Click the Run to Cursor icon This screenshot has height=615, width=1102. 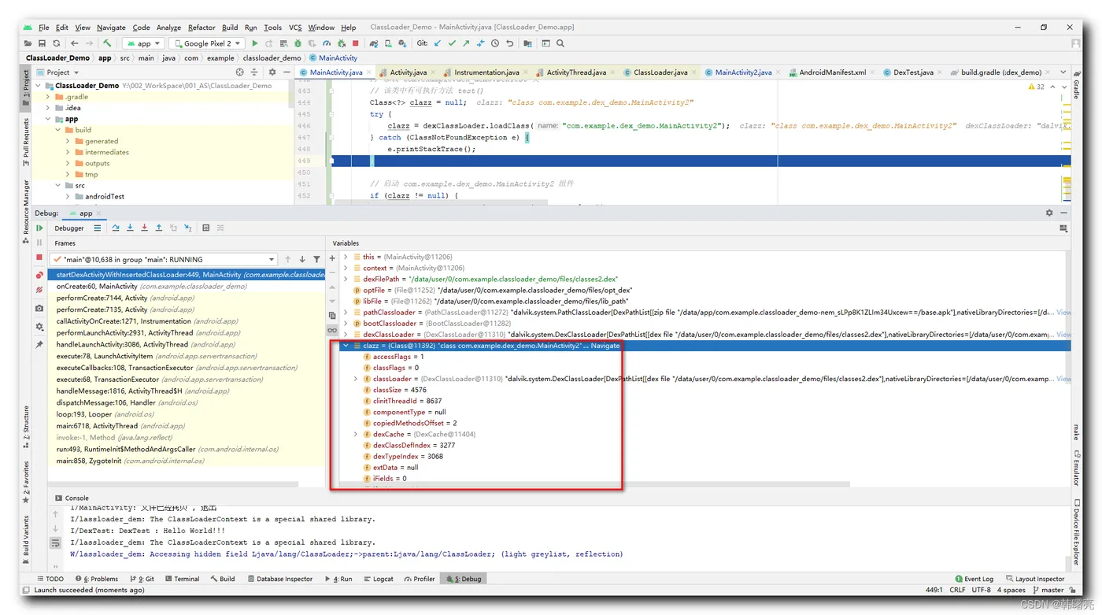(187, 228)
